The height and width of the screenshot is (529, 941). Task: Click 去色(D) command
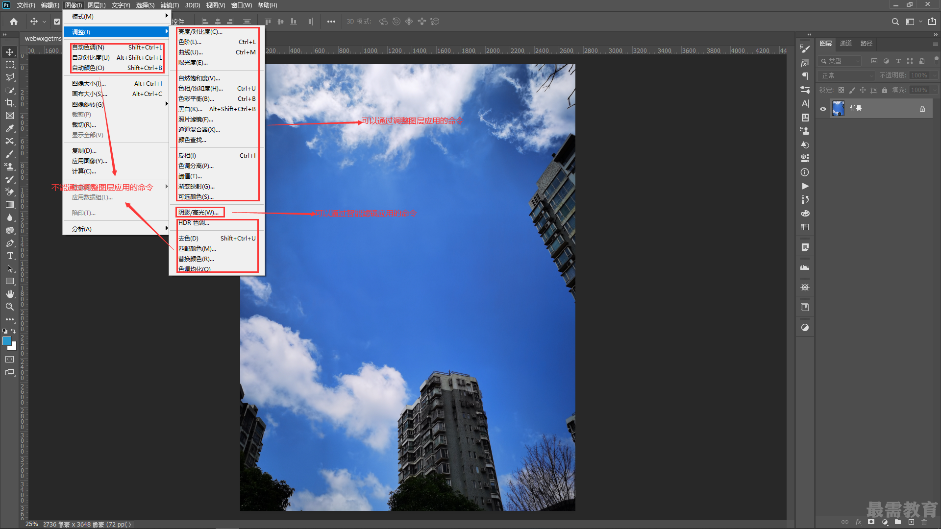coord(217,238)
